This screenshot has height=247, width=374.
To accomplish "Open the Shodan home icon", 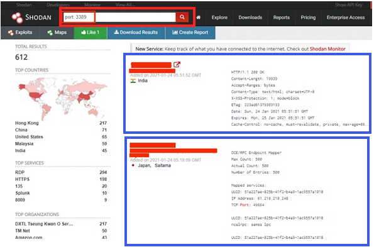I will pos(199,18).
